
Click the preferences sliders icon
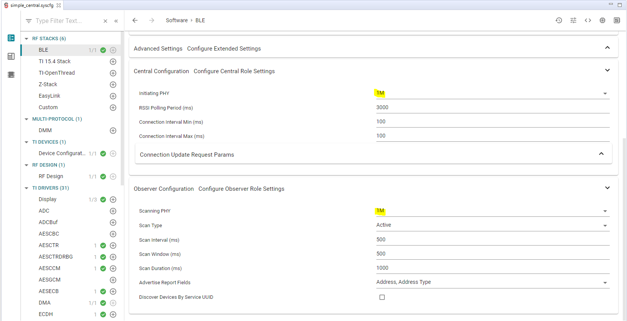tap(573, 20)
